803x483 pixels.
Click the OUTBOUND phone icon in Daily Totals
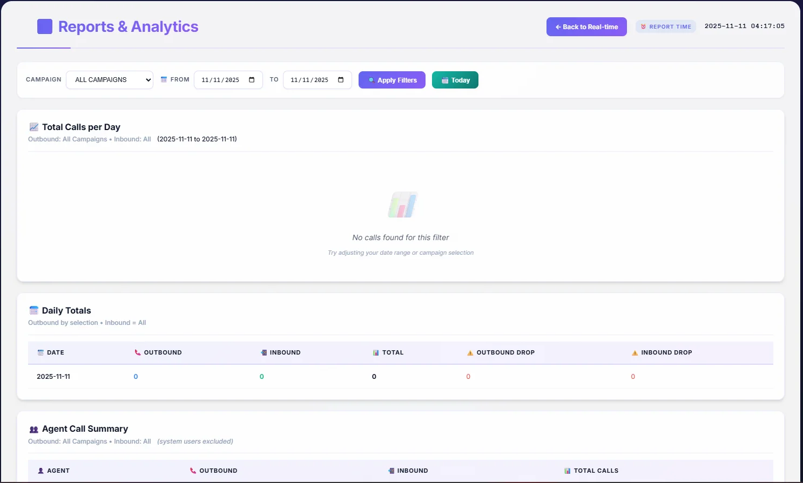(138, 352)
